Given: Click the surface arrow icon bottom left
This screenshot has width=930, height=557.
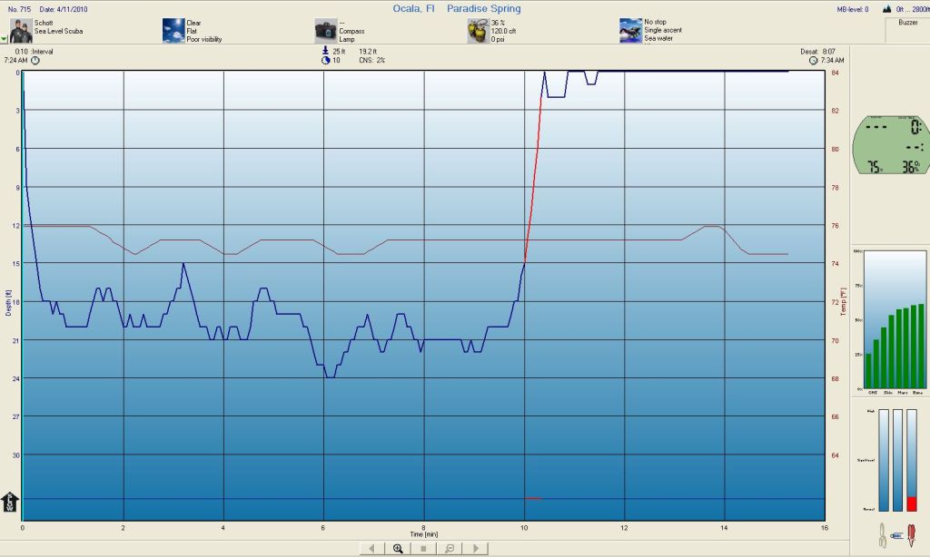Looking at the screenshot, I should (10, 502).
